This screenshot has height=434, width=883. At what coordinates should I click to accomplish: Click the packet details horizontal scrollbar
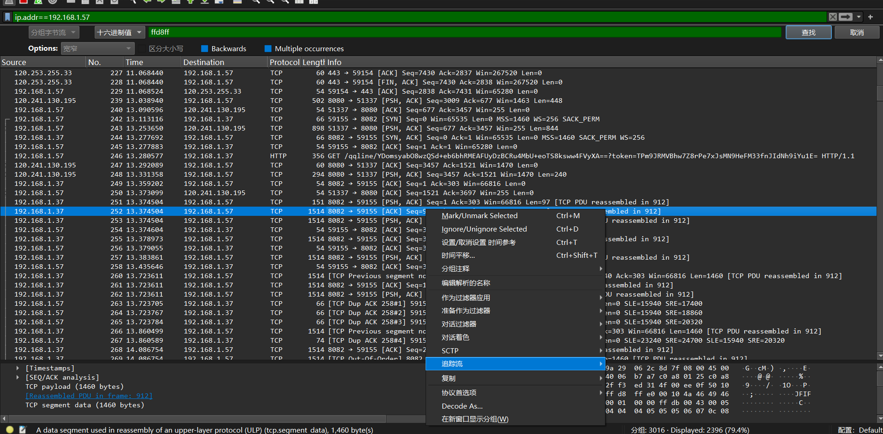[x=194, y=419]
